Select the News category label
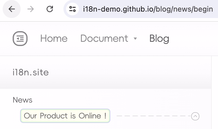 tap(22, 100)
